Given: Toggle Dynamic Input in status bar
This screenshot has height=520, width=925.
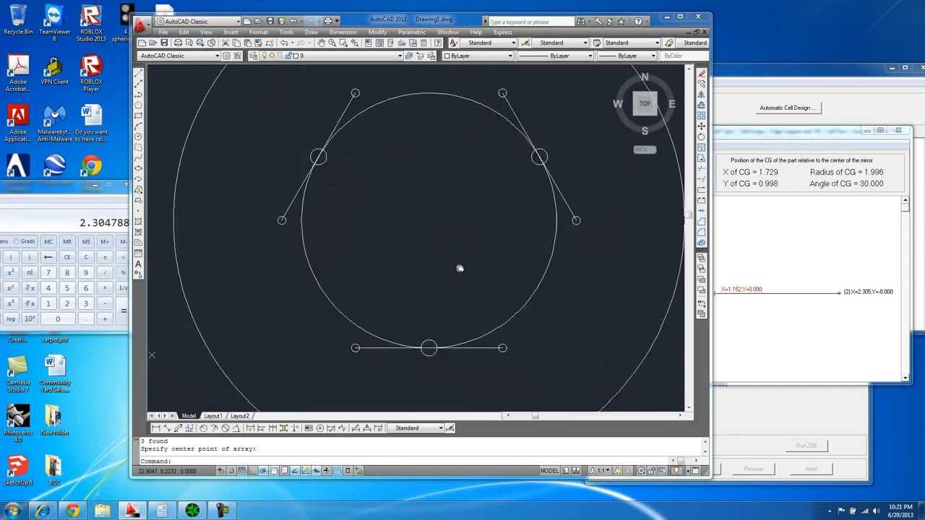Looking at the screenshot, I should [x=316, y=470].
